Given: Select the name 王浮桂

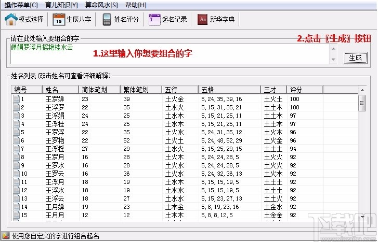Looking at the screenshot, I should click(55, 124).
